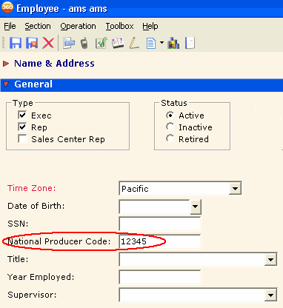The width and height of the screenshot is (283, 308).
Task: Click the blue folder document toolbar icon
Action: 69,43
